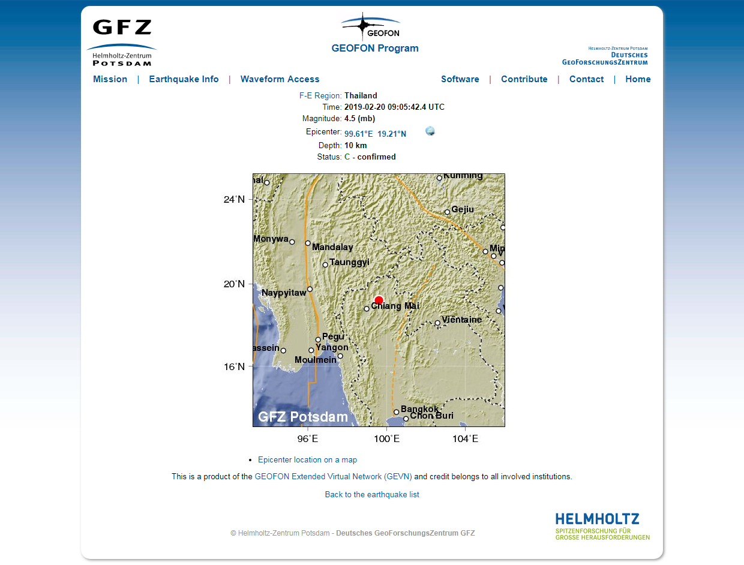Open the Mission menu
744x565 pixels.
tap(110, 79)
